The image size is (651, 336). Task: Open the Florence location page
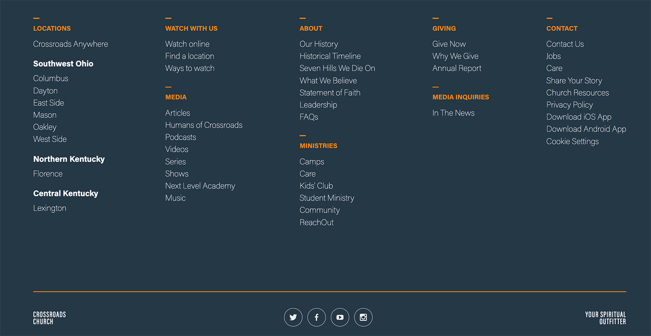click(48, 173)
